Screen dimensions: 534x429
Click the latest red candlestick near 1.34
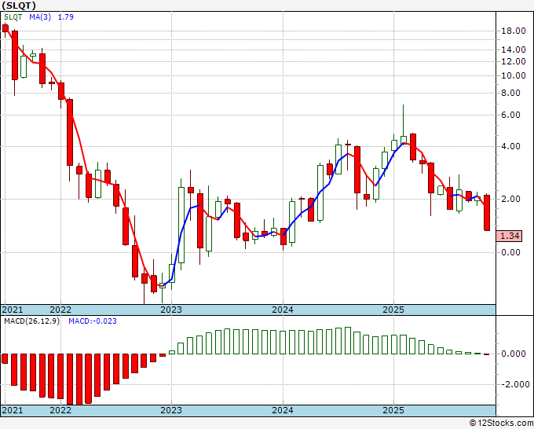point(487,213)
